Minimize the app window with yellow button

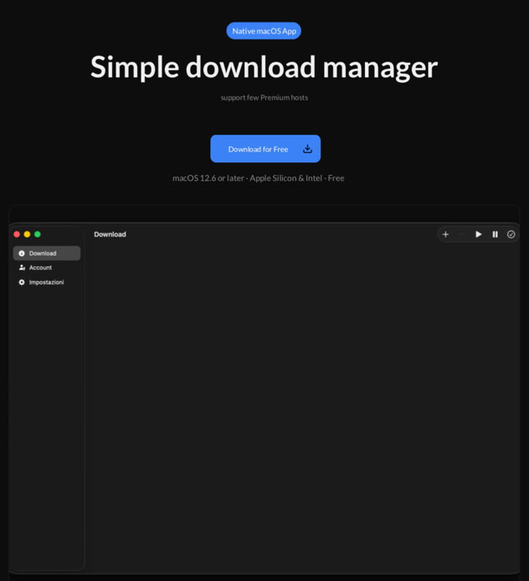pos(27,234)
